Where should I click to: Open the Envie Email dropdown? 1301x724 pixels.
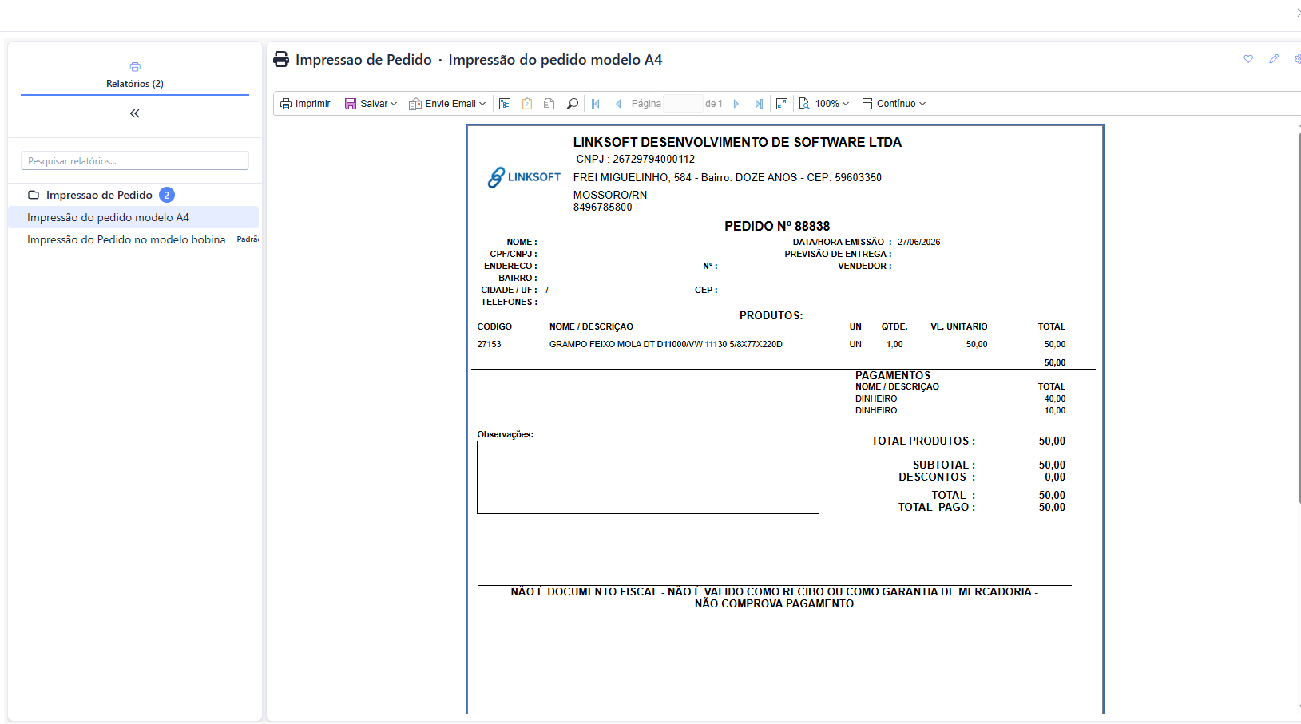[447, 104]
